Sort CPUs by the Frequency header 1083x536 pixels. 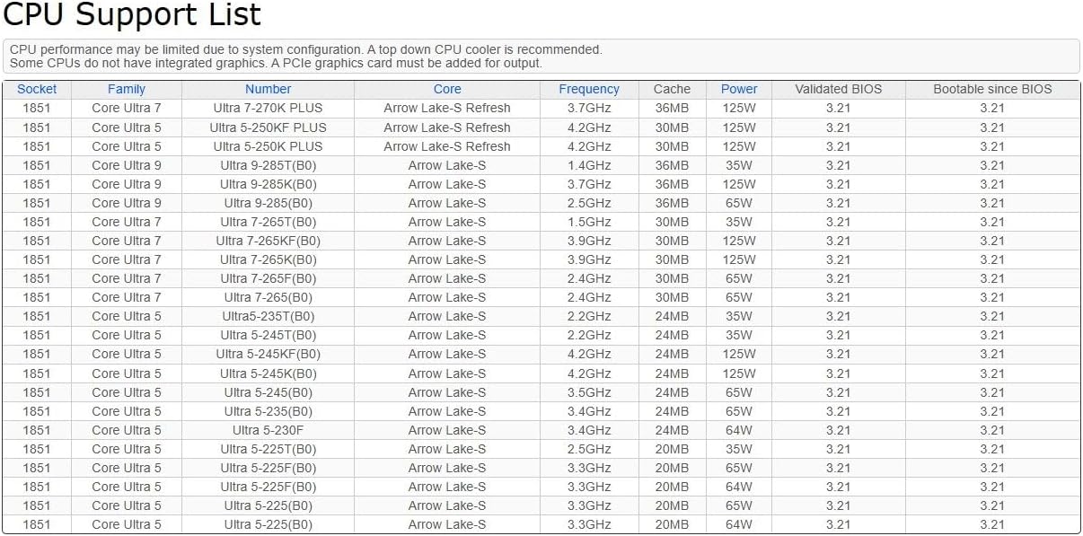(589, 89)
